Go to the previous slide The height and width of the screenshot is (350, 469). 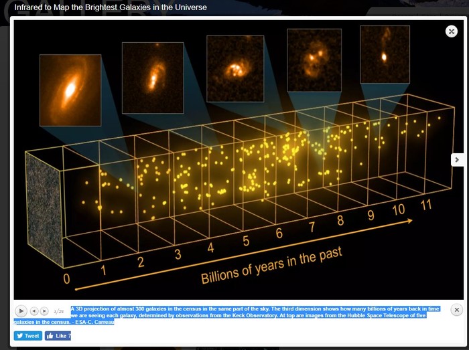coord(34,311)
